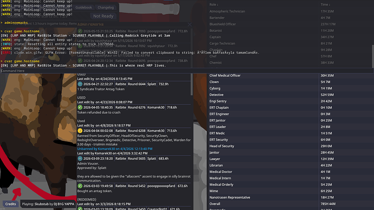This screenshot has width=374, height=210.
Task: Toggle the Not Ready lobby button
Action: [104, 16]
